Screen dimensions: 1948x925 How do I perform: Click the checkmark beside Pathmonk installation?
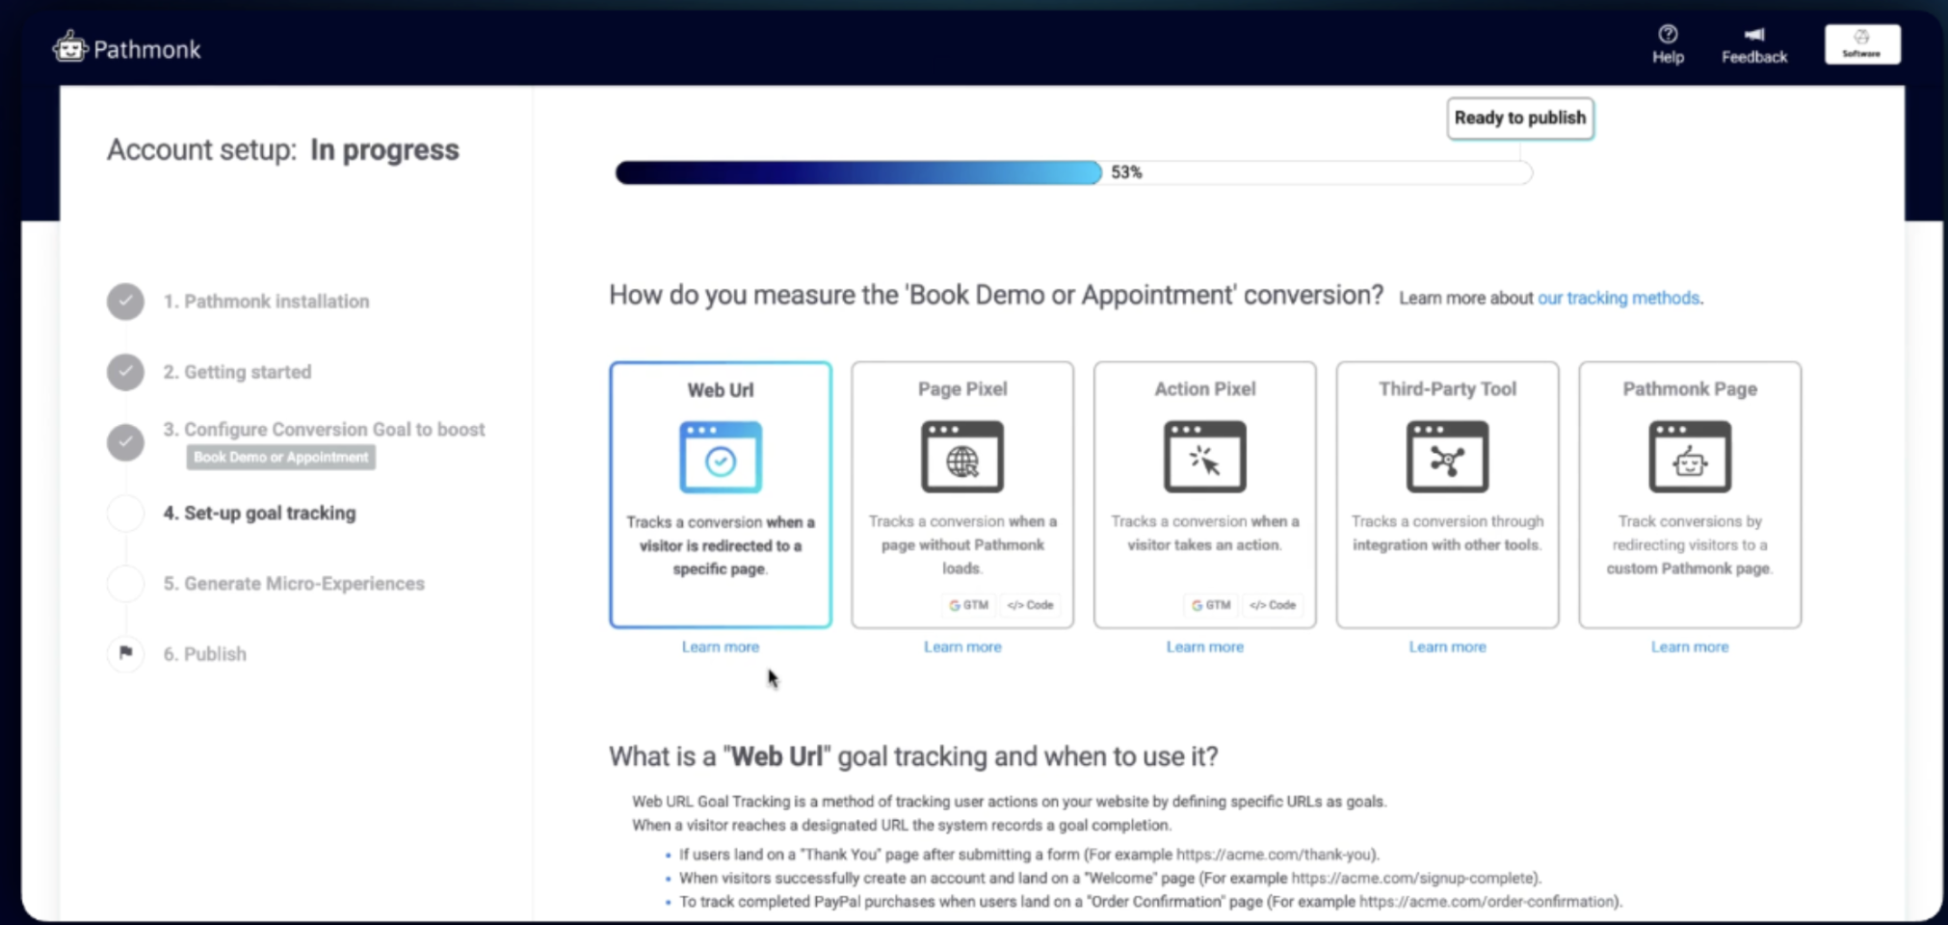point(125,302)
